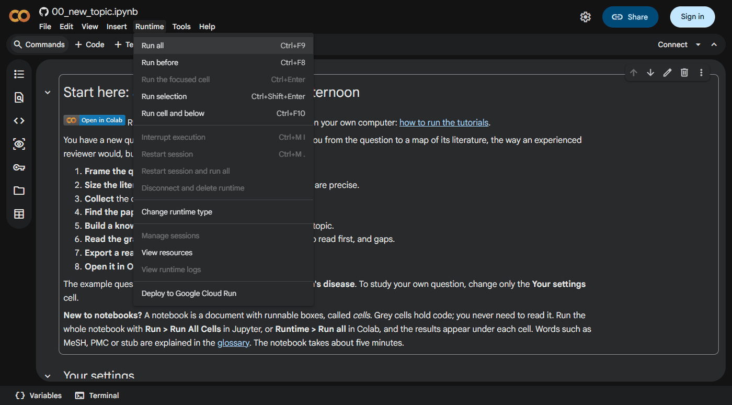This screenshot has width=732, height=405.
Task: Collapse the header with chevron up
Action: click(714, 44)
